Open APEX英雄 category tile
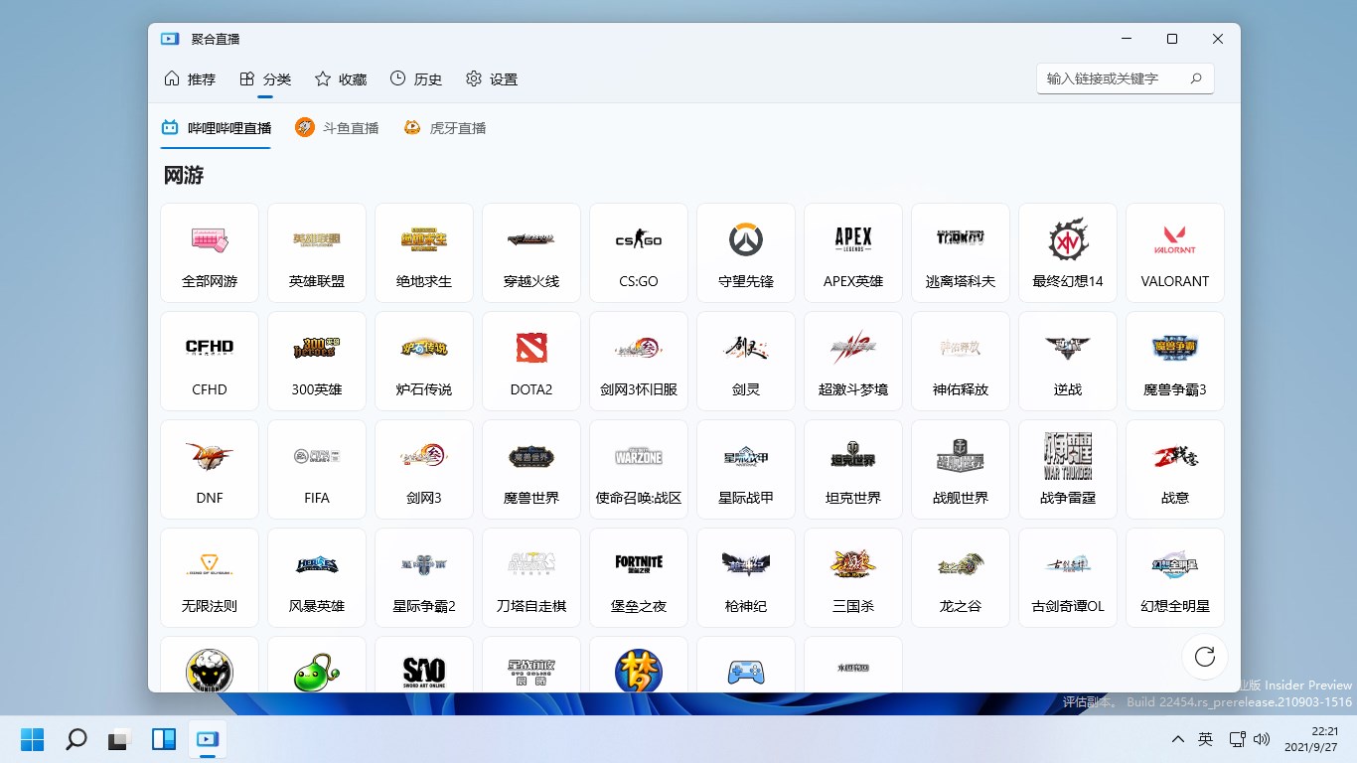Screen dimensions: 1357x763 (853, 252)
